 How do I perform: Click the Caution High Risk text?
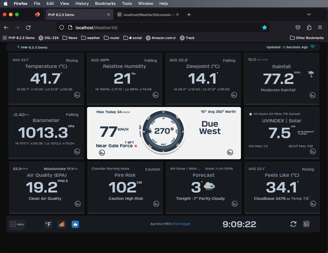click(x=126, y=199)
